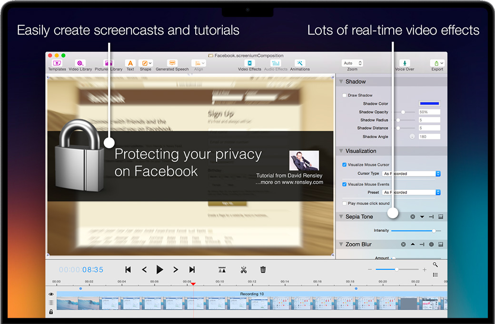Click the Generated Speech toolbar icon
Image resolution: width=495 pixels, height=324 pixels.
point(172,63)
